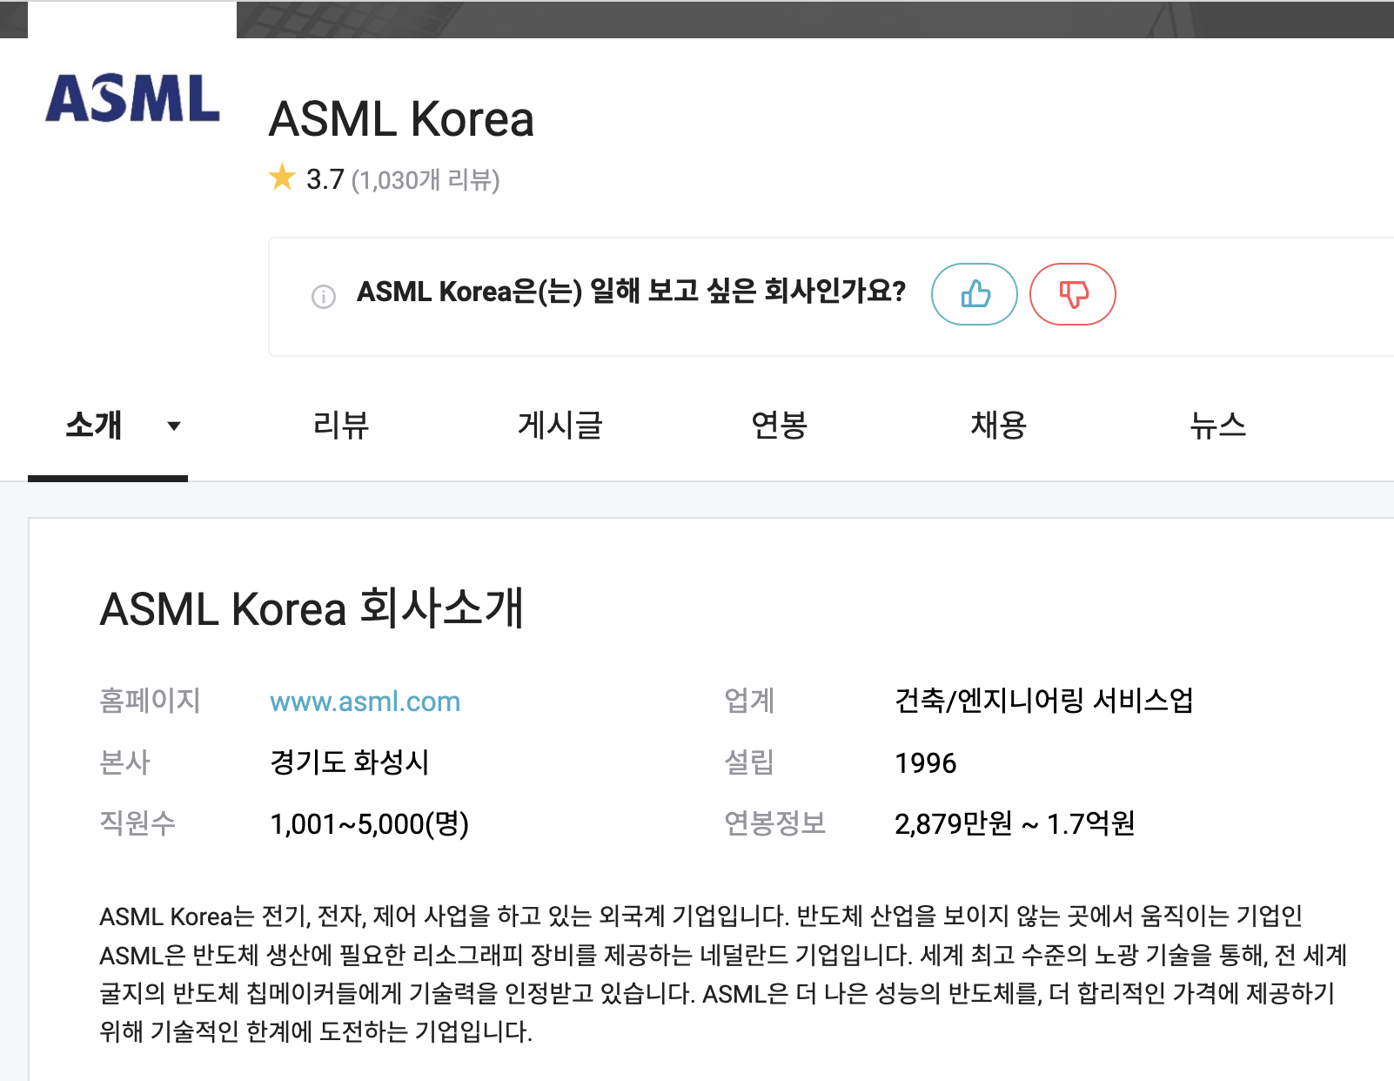Click the 홈페이지 label
1394x1081 pixels.
click(151, 701)
